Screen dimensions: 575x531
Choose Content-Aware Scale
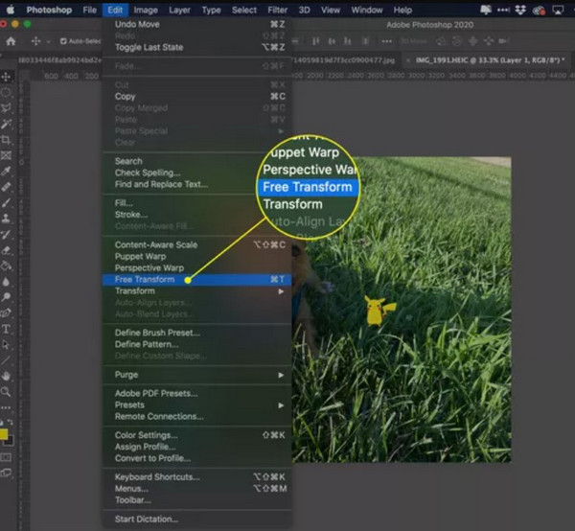point(197,245)
